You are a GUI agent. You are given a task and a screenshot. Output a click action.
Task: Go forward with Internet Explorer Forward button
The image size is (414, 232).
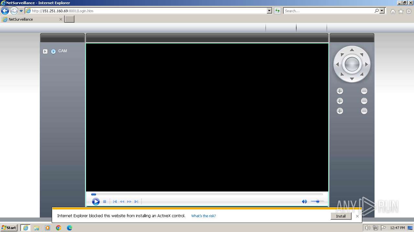[14, 11]
